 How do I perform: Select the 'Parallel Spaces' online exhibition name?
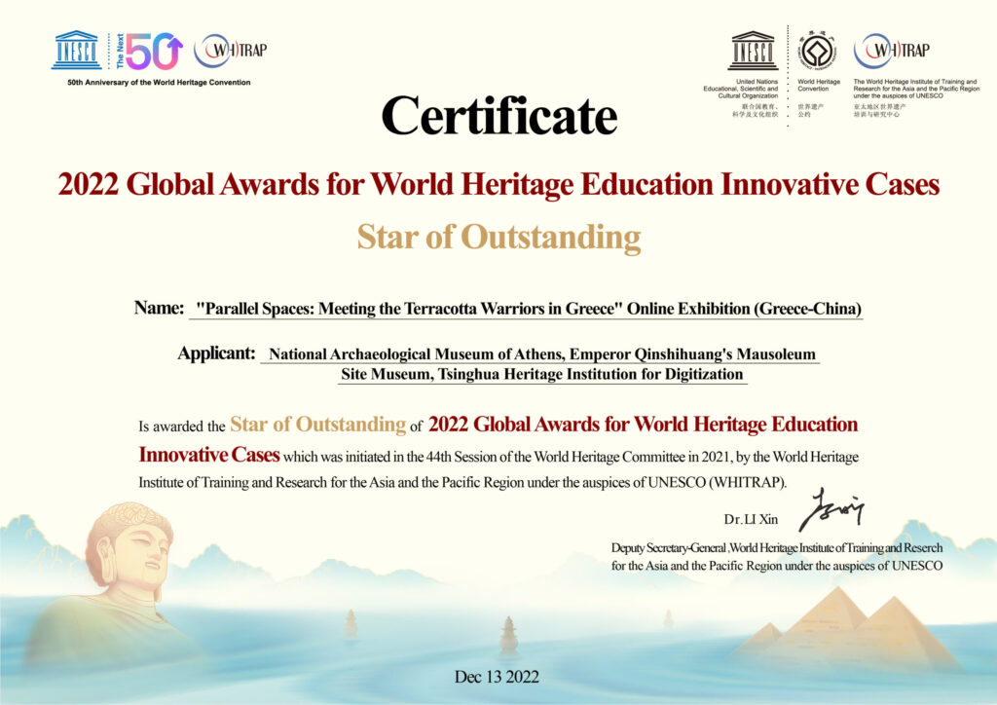pyautogui.click(x=529, y=309)
